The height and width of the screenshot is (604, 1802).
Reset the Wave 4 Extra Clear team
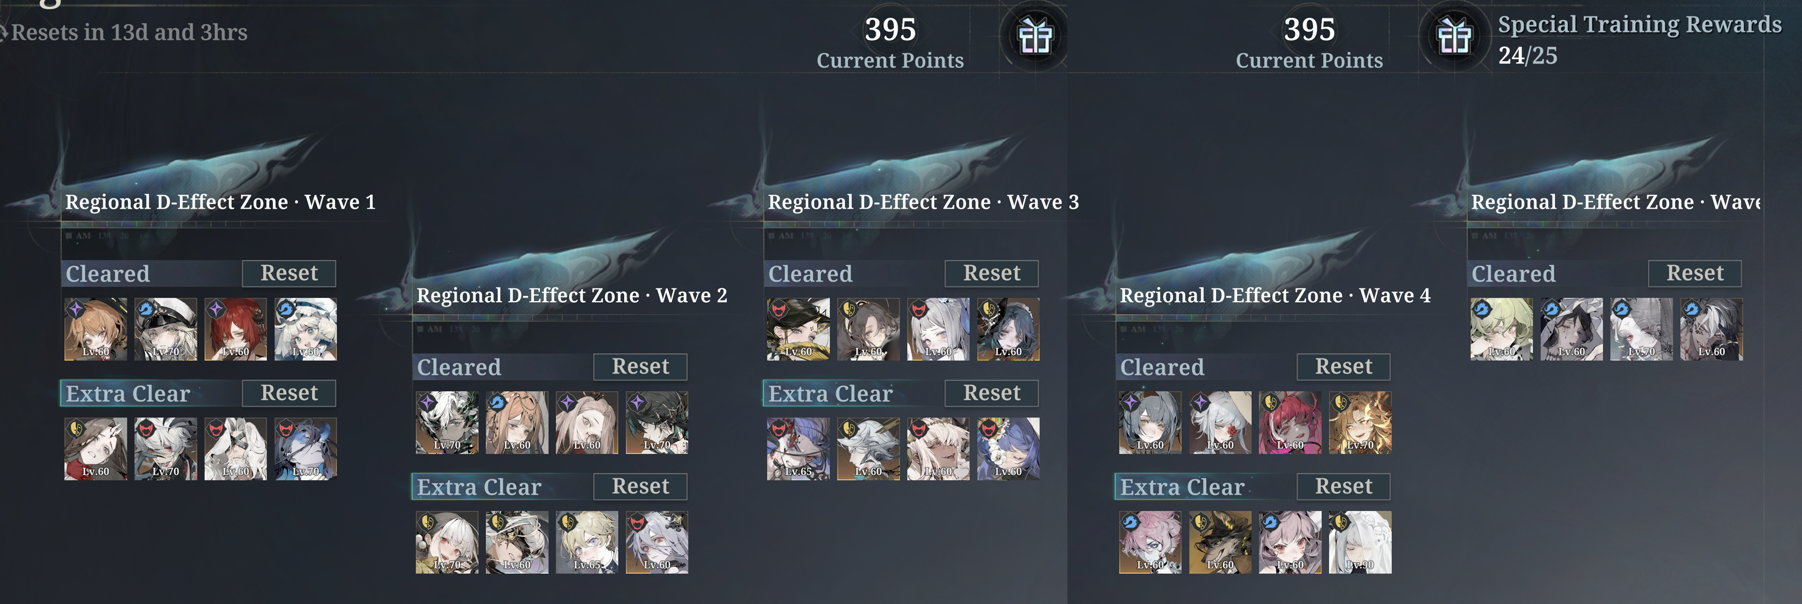tap(1343, 486)
